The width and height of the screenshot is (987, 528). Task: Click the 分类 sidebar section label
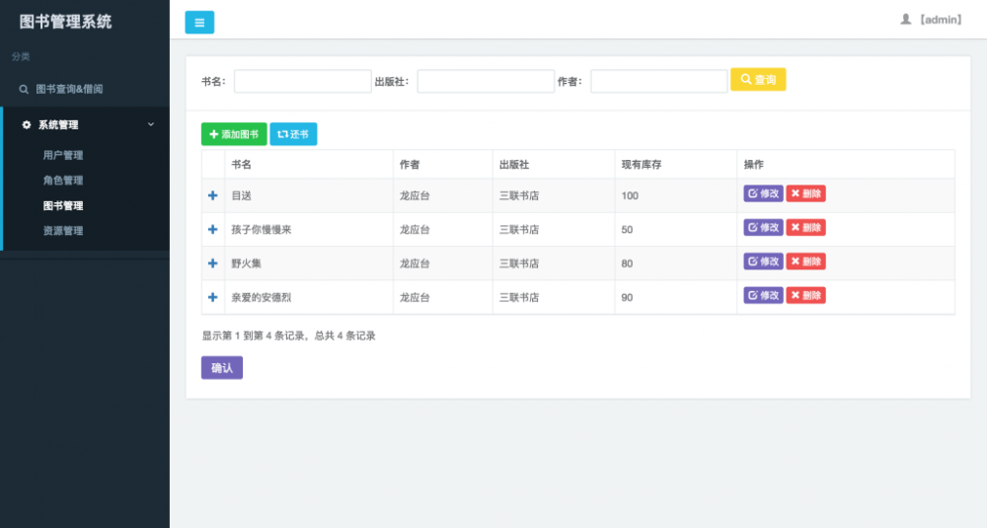(x=21, y=56)
